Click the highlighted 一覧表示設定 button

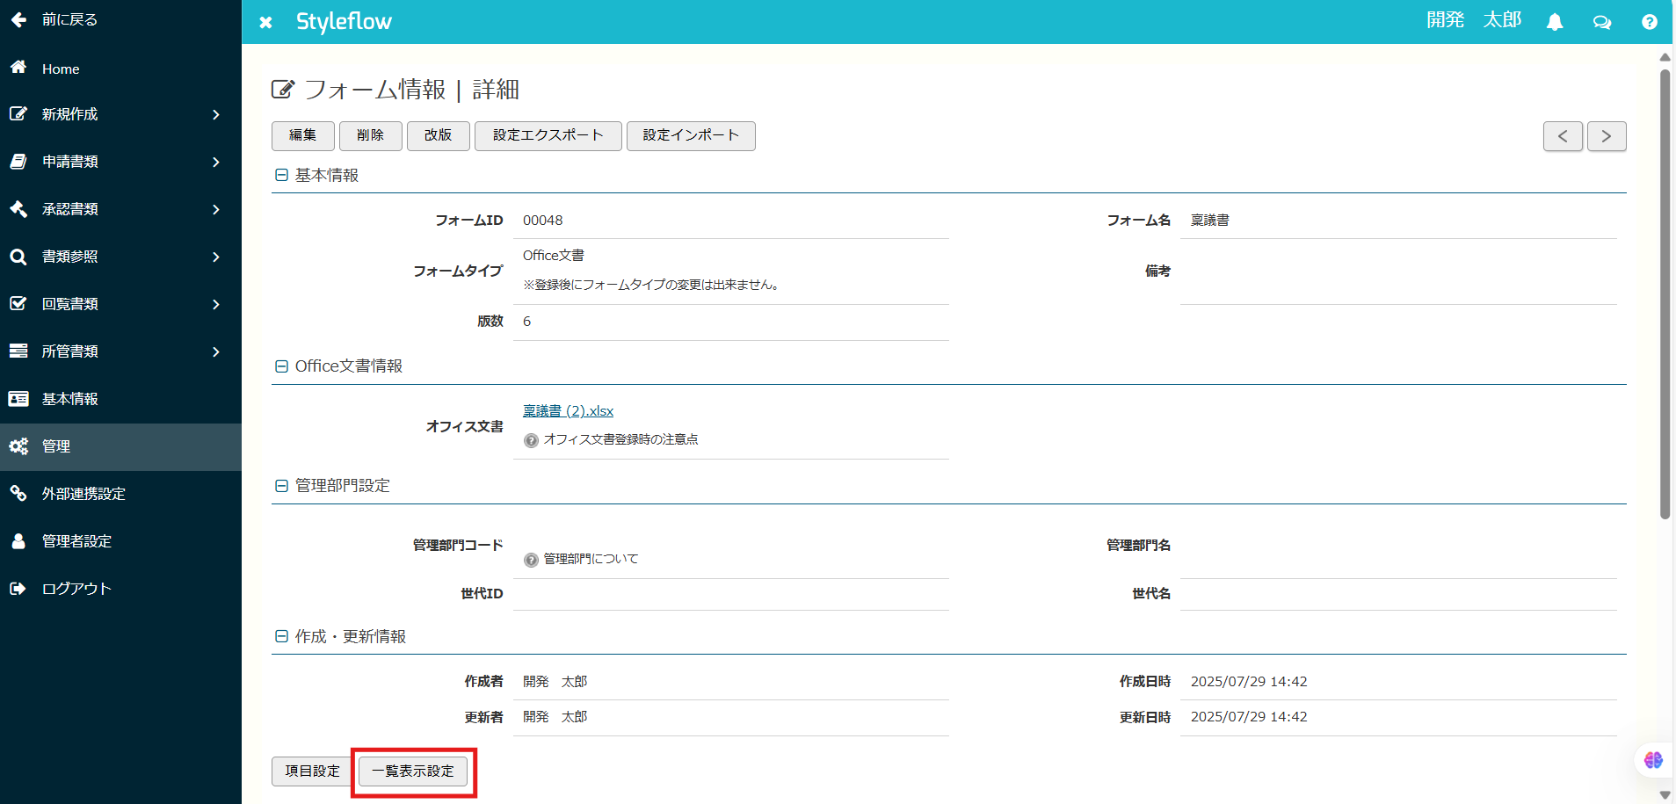click(414, 771)
